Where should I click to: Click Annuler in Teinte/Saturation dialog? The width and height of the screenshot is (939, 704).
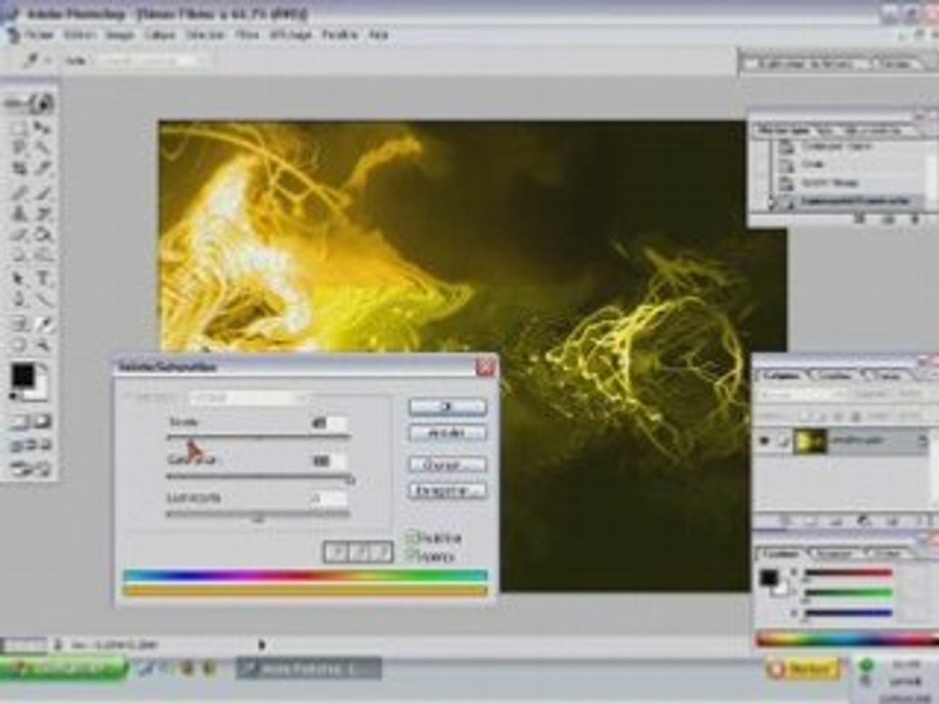coord(447,432)
